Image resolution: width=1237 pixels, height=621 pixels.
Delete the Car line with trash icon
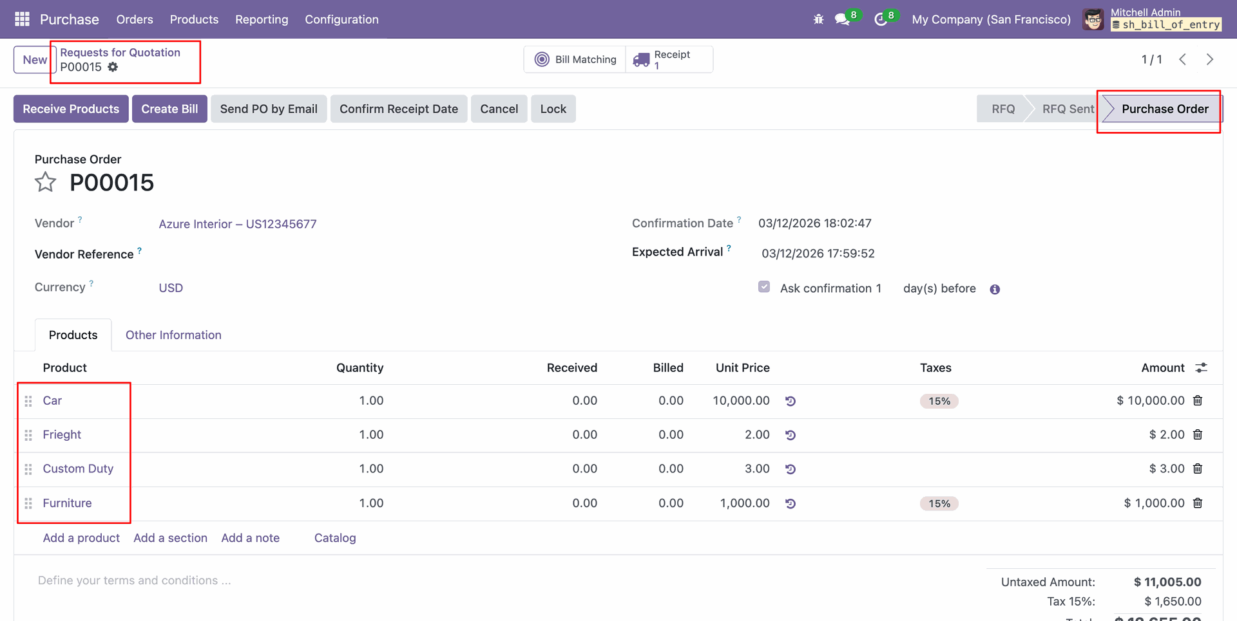(1198, 401)
